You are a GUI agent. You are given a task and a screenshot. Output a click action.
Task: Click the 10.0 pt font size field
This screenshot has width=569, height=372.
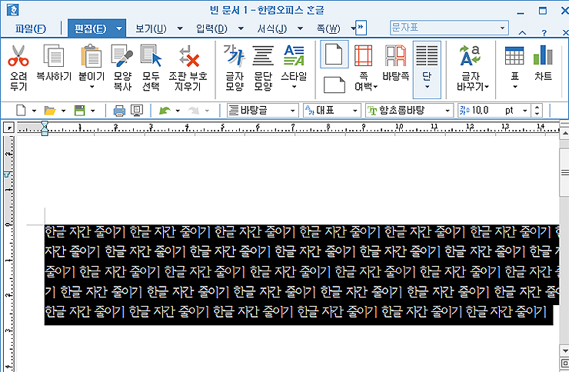coord(494,110)
